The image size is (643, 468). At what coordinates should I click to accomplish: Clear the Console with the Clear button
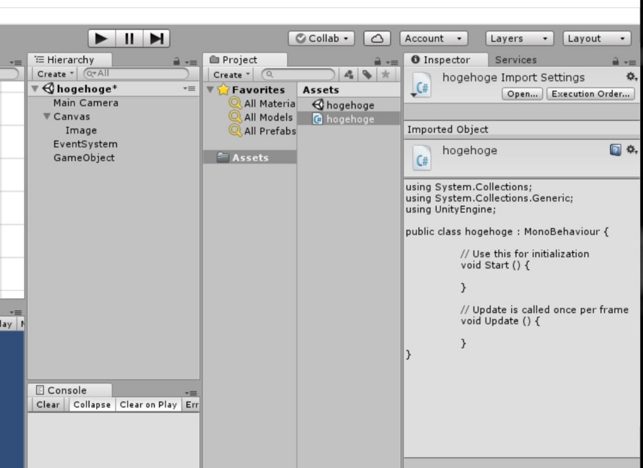(x=48, y=405)
